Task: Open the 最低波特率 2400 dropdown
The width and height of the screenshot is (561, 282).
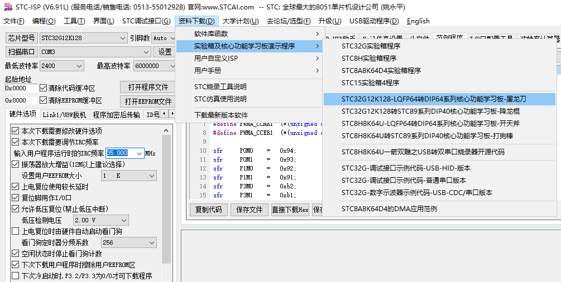Action: [x=79, y=66]
